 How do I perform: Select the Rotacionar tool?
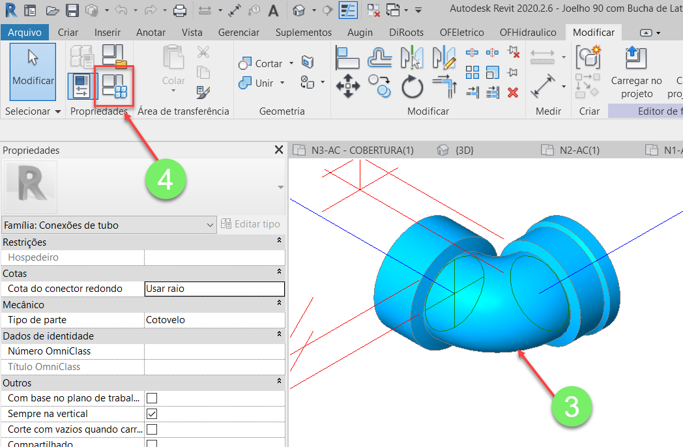tap(413, 87)
